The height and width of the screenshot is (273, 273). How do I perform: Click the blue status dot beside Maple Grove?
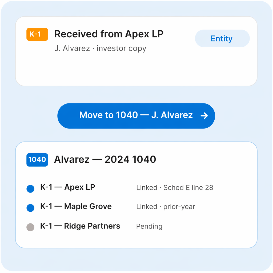point(31,208)
